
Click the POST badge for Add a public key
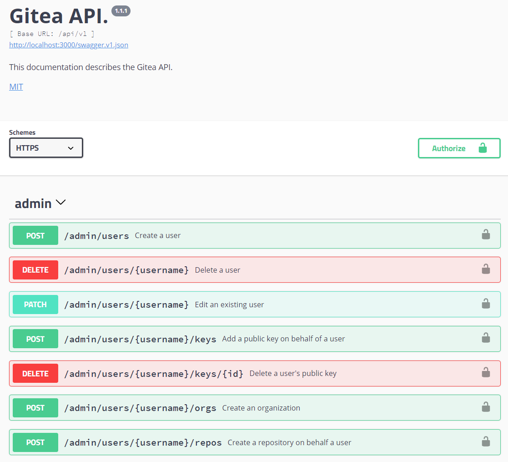[x=35, y=339]
